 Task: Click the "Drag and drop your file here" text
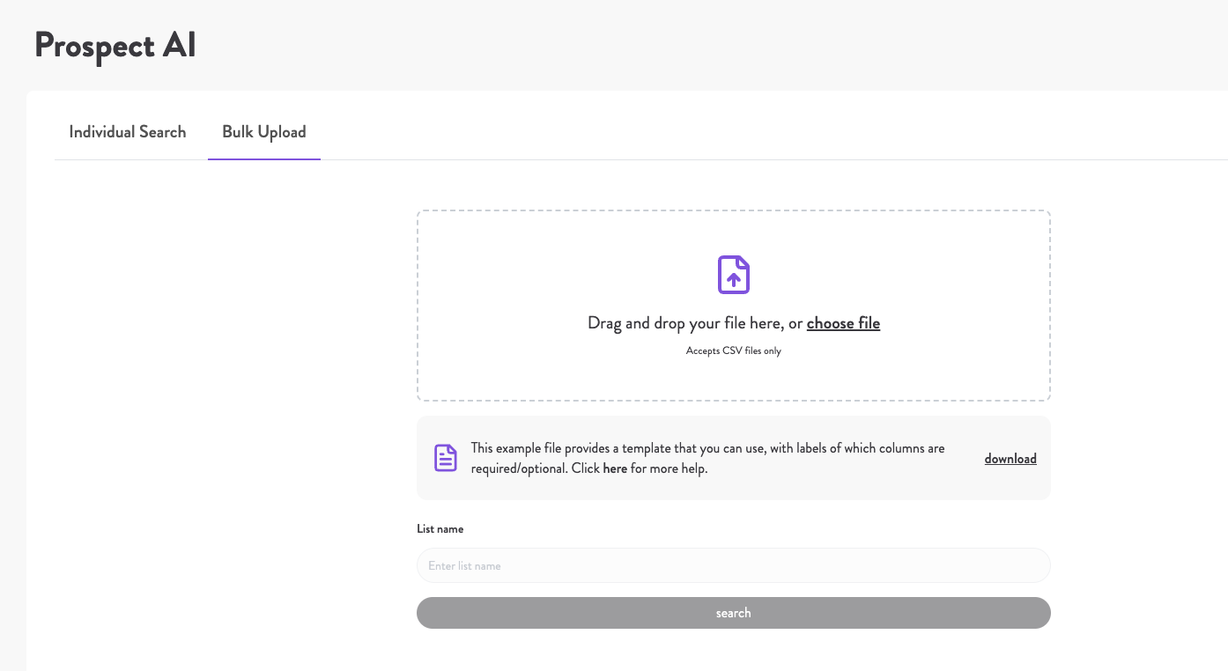click(x=694, y=322)
